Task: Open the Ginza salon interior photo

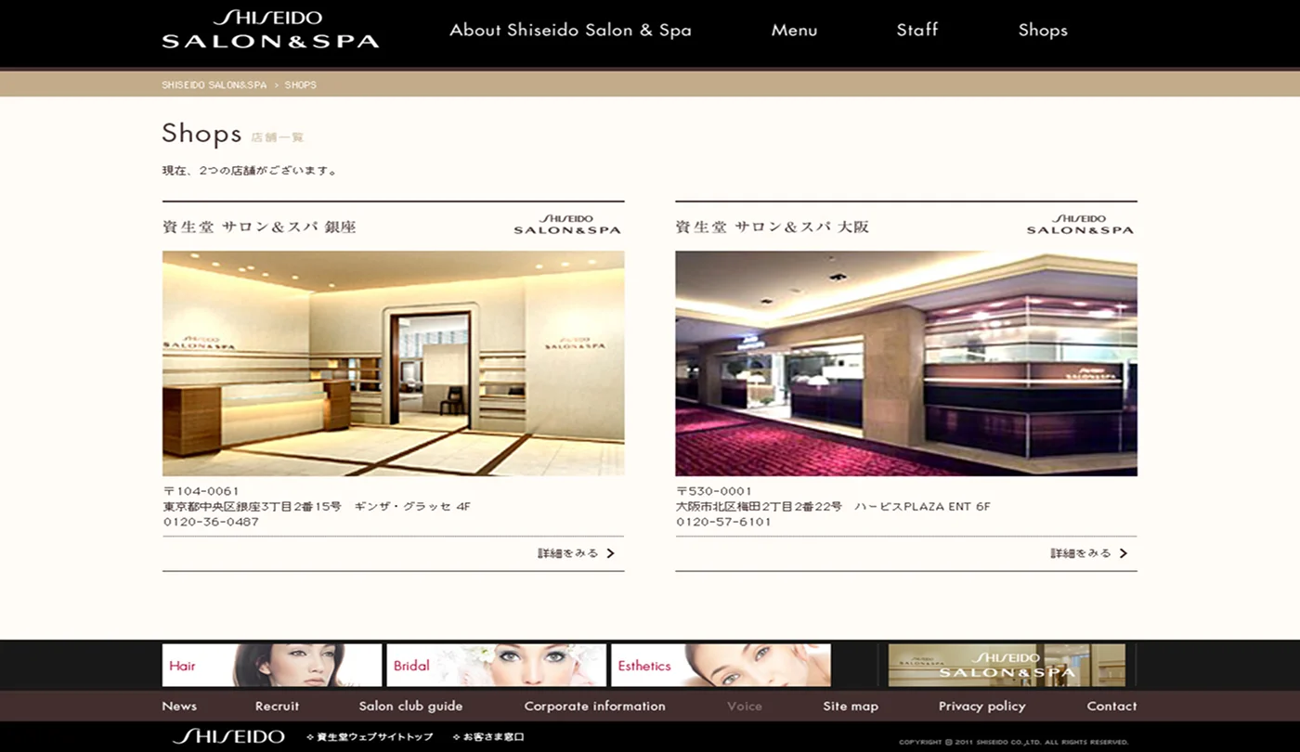Action: coord(393,363)
